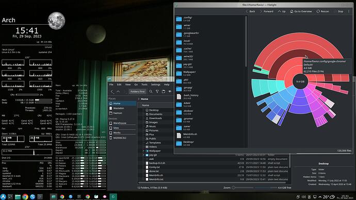Image resolution: width=356 pixels, height=200 pixels.
Task: Select the .wine32/ folder in Filelight list
Action: pos(210,58)
